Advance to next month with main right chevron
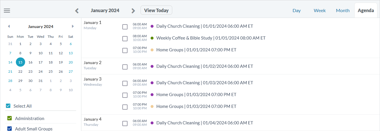Image resolution: width=380 pixels, height=131 pixels. point(133,11)
